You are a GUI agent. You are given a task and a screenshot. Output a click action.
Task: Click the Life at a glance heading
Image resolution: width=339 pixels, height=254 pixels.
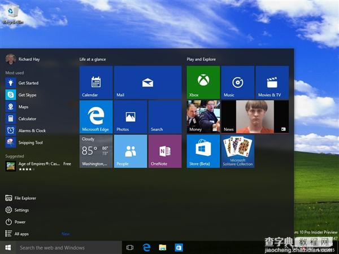click(93, 59)
